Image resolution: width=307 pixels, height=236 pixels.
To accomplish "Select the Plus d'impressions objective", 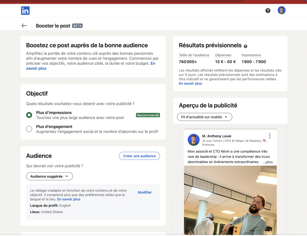I will point(29,114).
